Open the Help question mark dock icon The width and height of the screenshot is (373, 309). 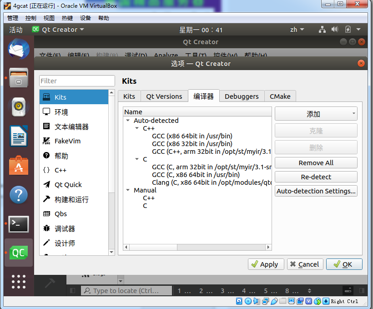[19, 195]
